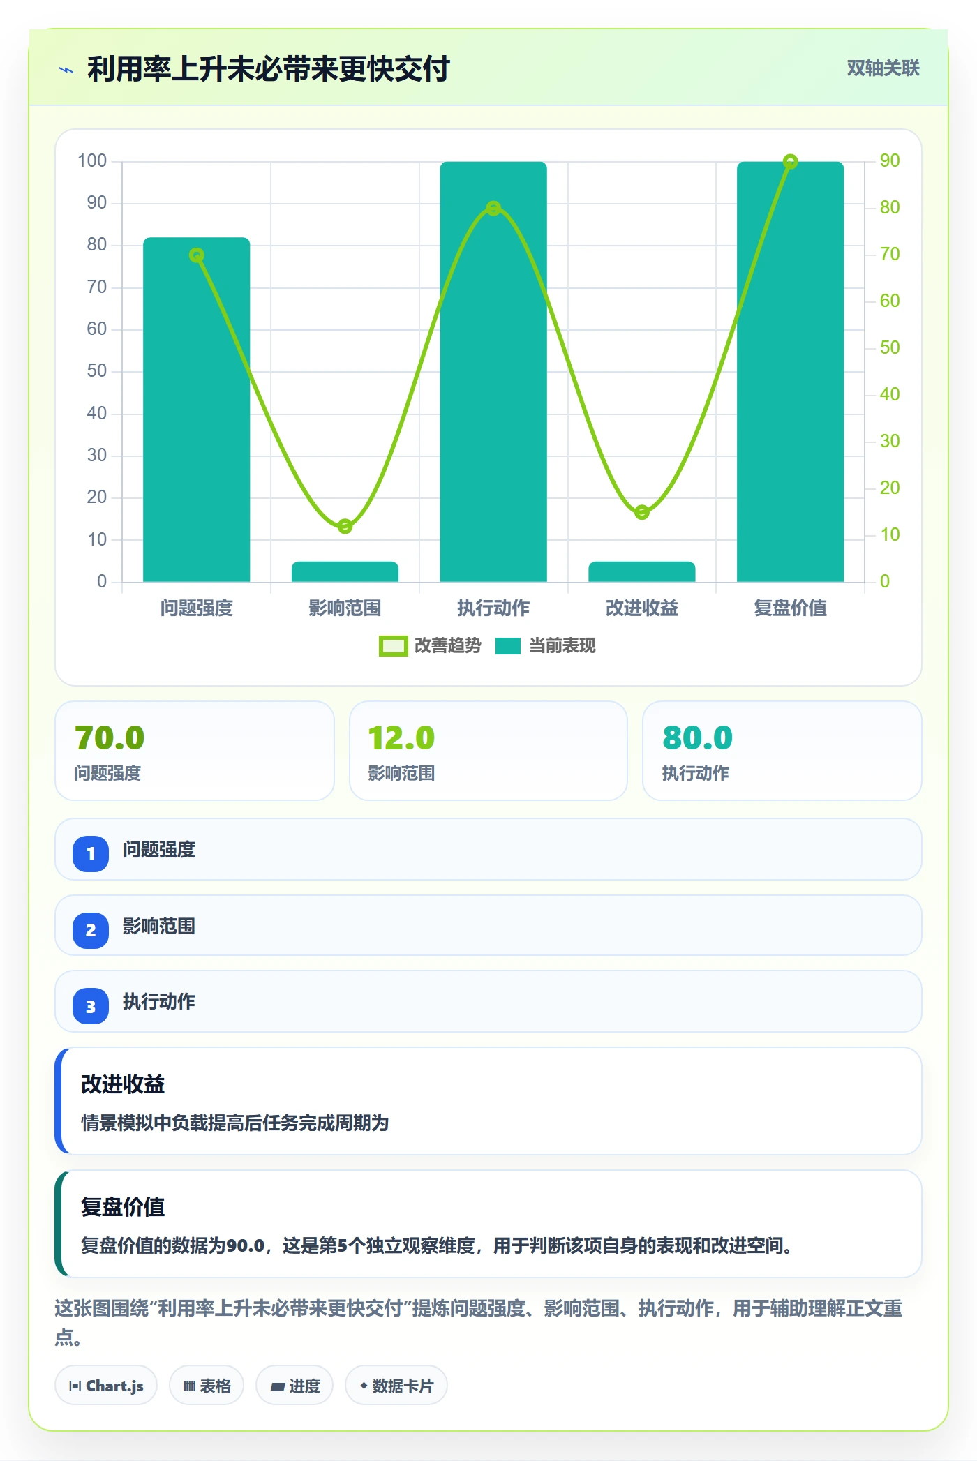977x1461 pixels.
Task: Click the trend line point at 复盘价值
Action: pos(791,161)
